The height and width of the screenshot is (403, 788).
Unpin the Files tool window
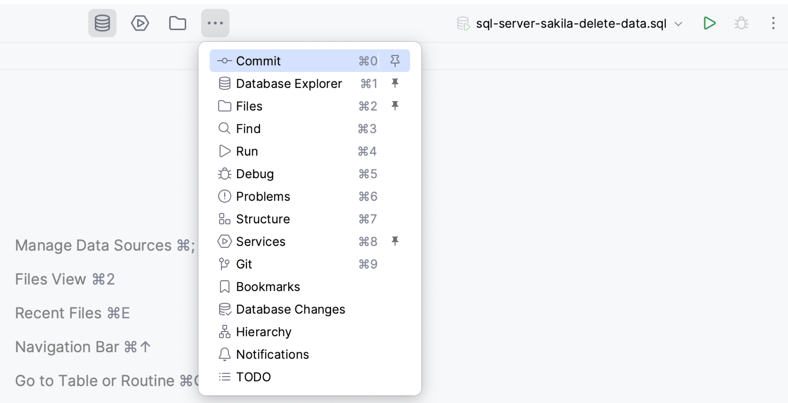pos(395,106)
